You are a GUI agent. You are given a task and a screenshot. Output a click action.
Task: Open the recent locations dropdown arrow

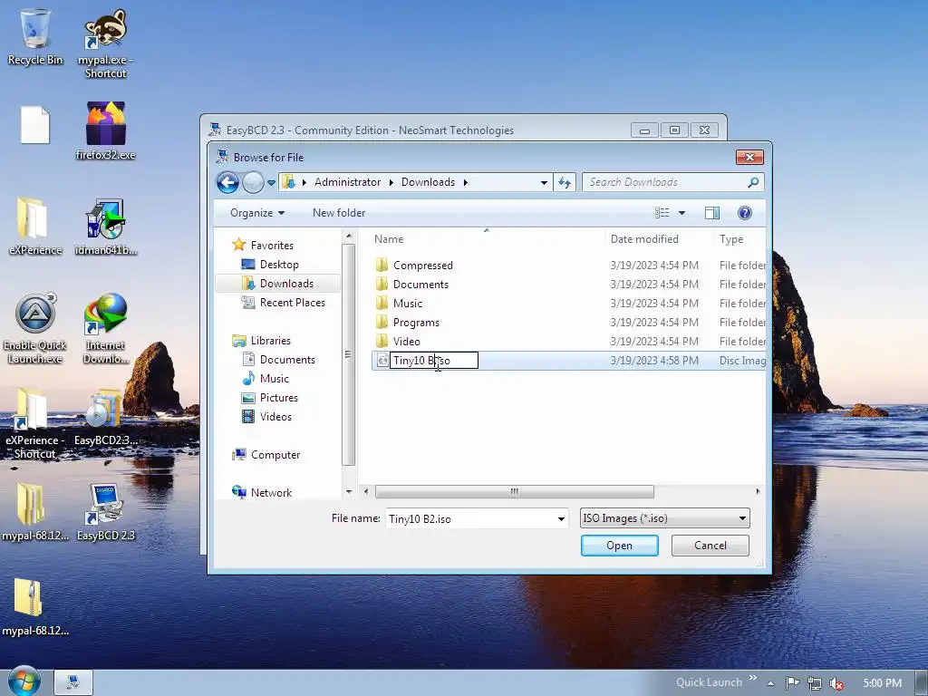pos(271,183)
